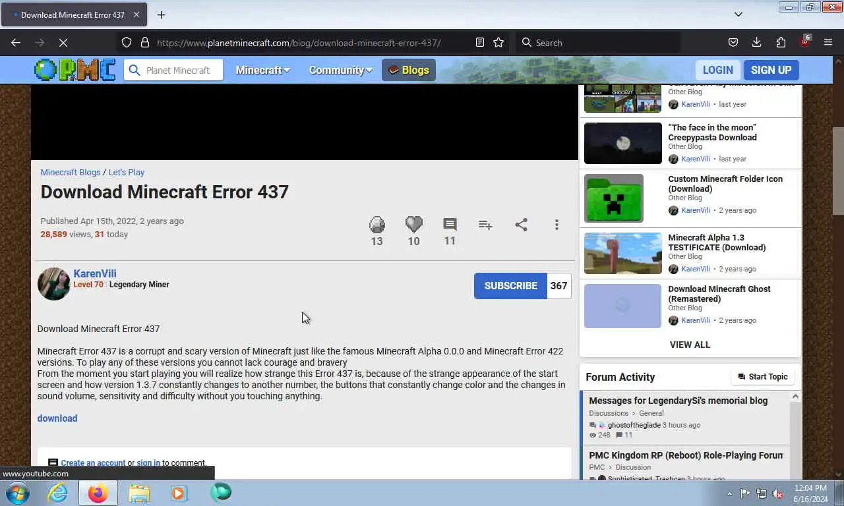The image size is (844, 506).
Task: Open Minecraft Alpha 1.3 TESTIFICATE blog
Action: (x=717, y=242)
